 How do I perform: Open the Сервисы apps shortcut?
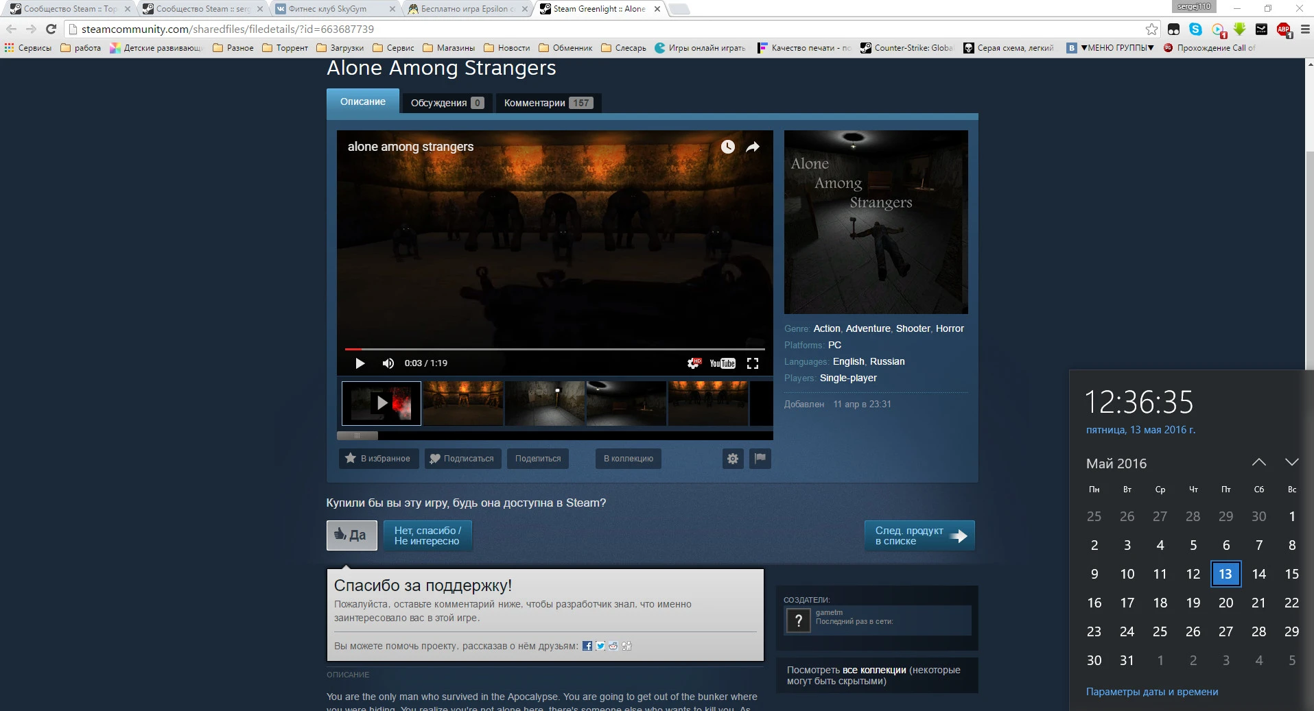tap(28, 48)
